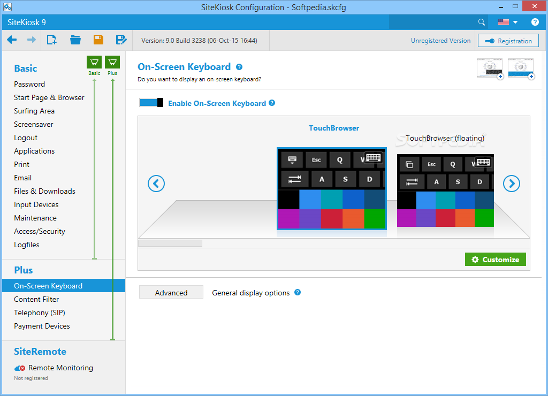Click the Registration button
Viewport: 548px width, 396px height.
(x=508, y=41)
